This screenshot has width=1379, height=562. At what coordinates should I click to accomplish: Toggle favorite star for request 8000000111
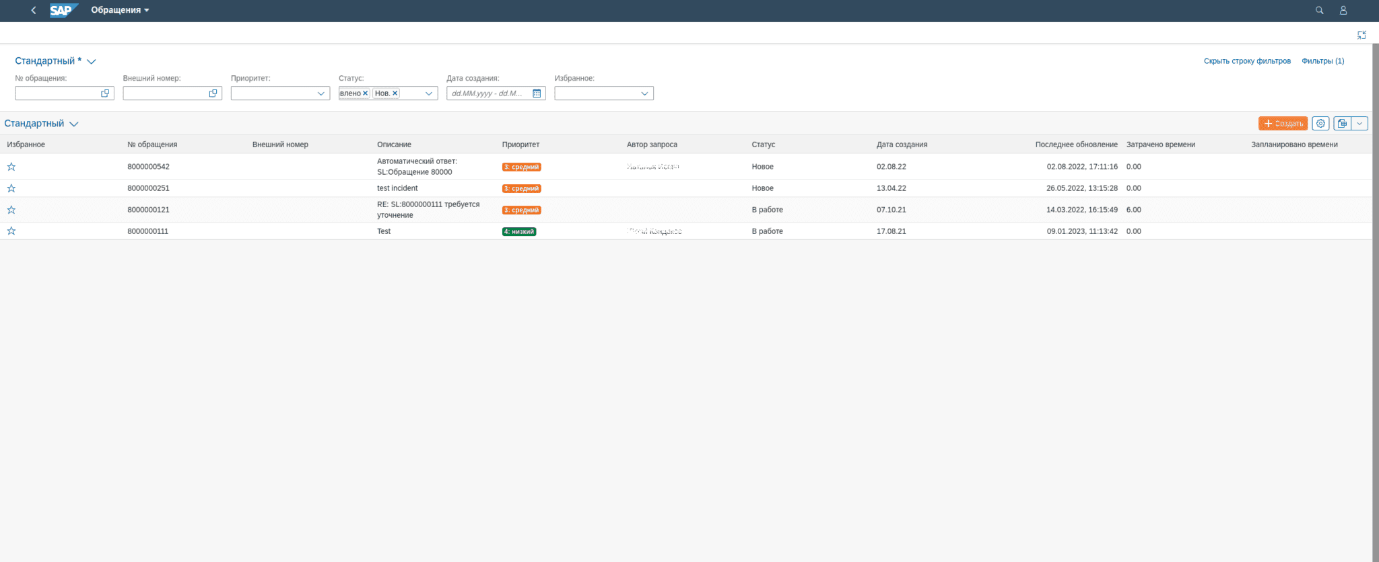(11, 231)
